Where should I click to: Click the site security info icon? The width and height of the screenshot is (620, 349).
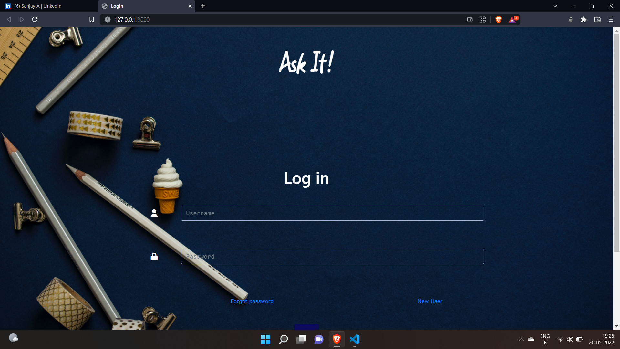coord(108,20)
